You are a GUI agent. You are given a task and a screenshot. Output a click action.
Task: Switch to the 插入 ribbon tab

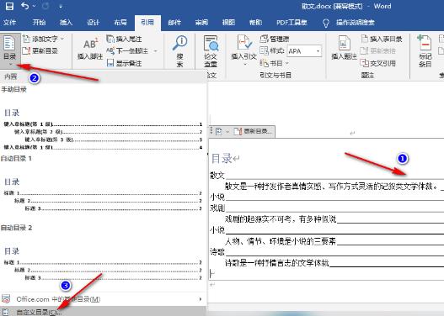(66, 23)
